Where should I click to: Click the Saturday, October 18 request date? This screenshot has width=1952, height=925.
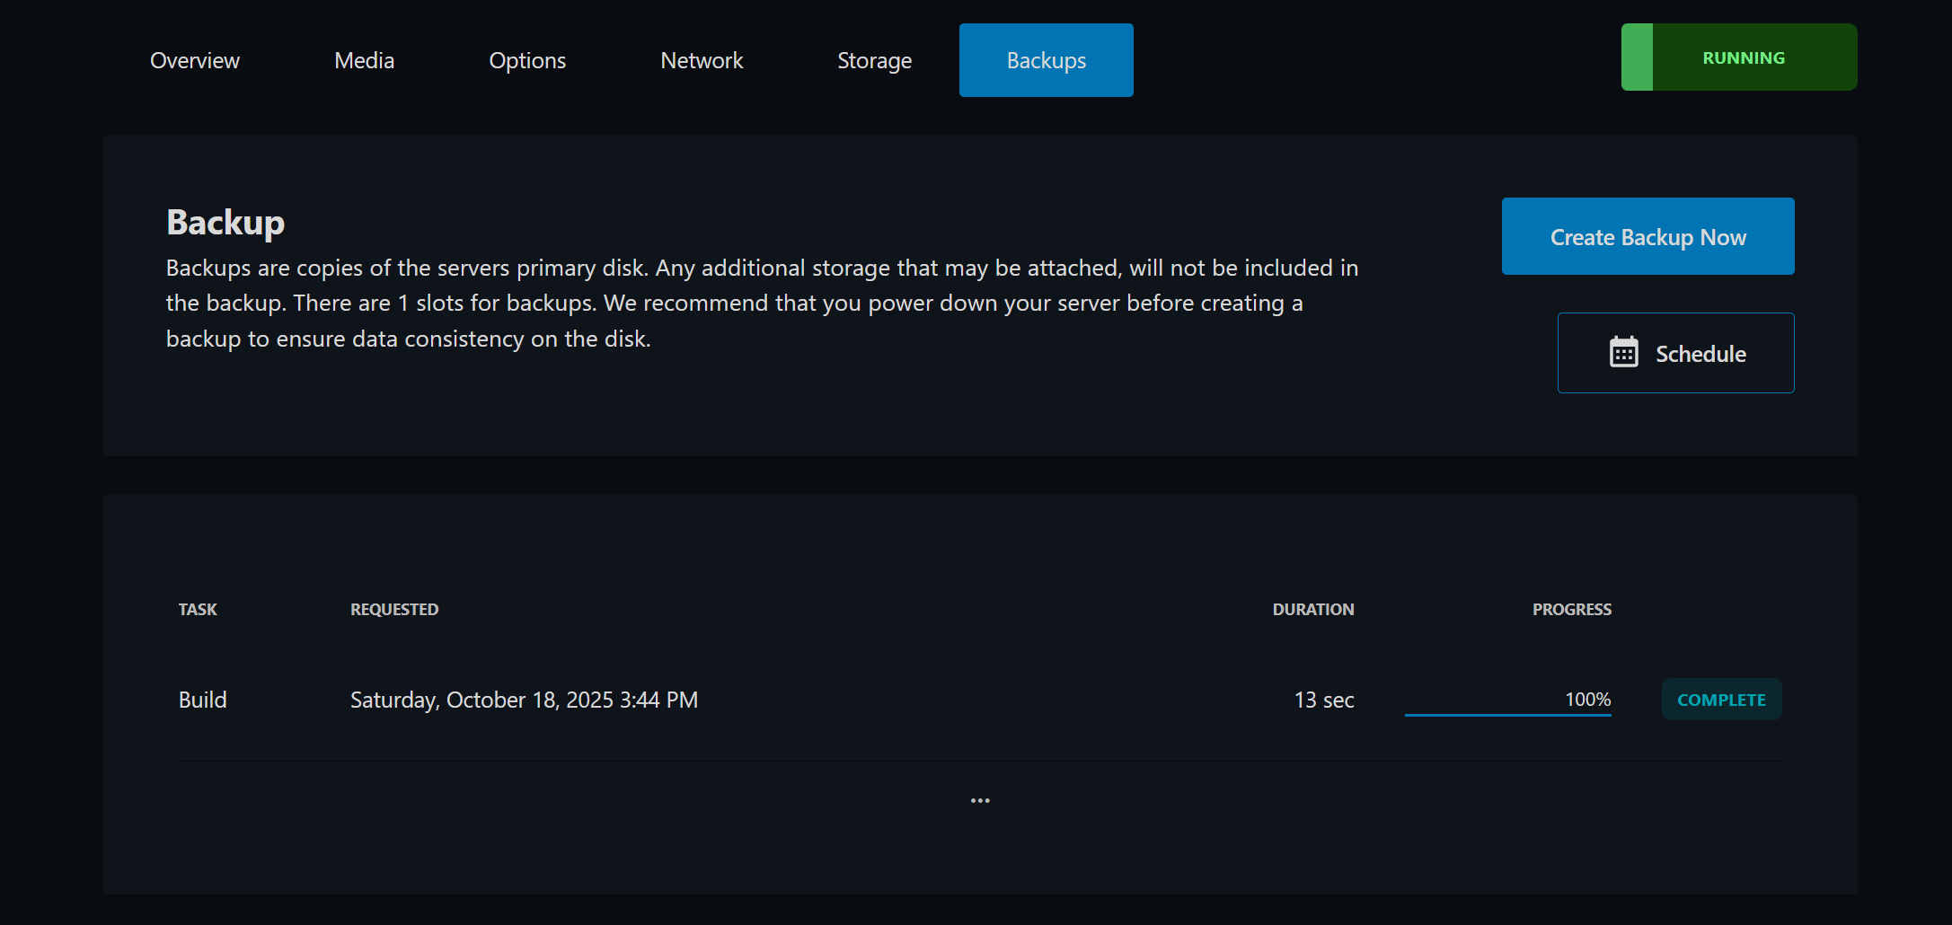(x=524, y=700)
